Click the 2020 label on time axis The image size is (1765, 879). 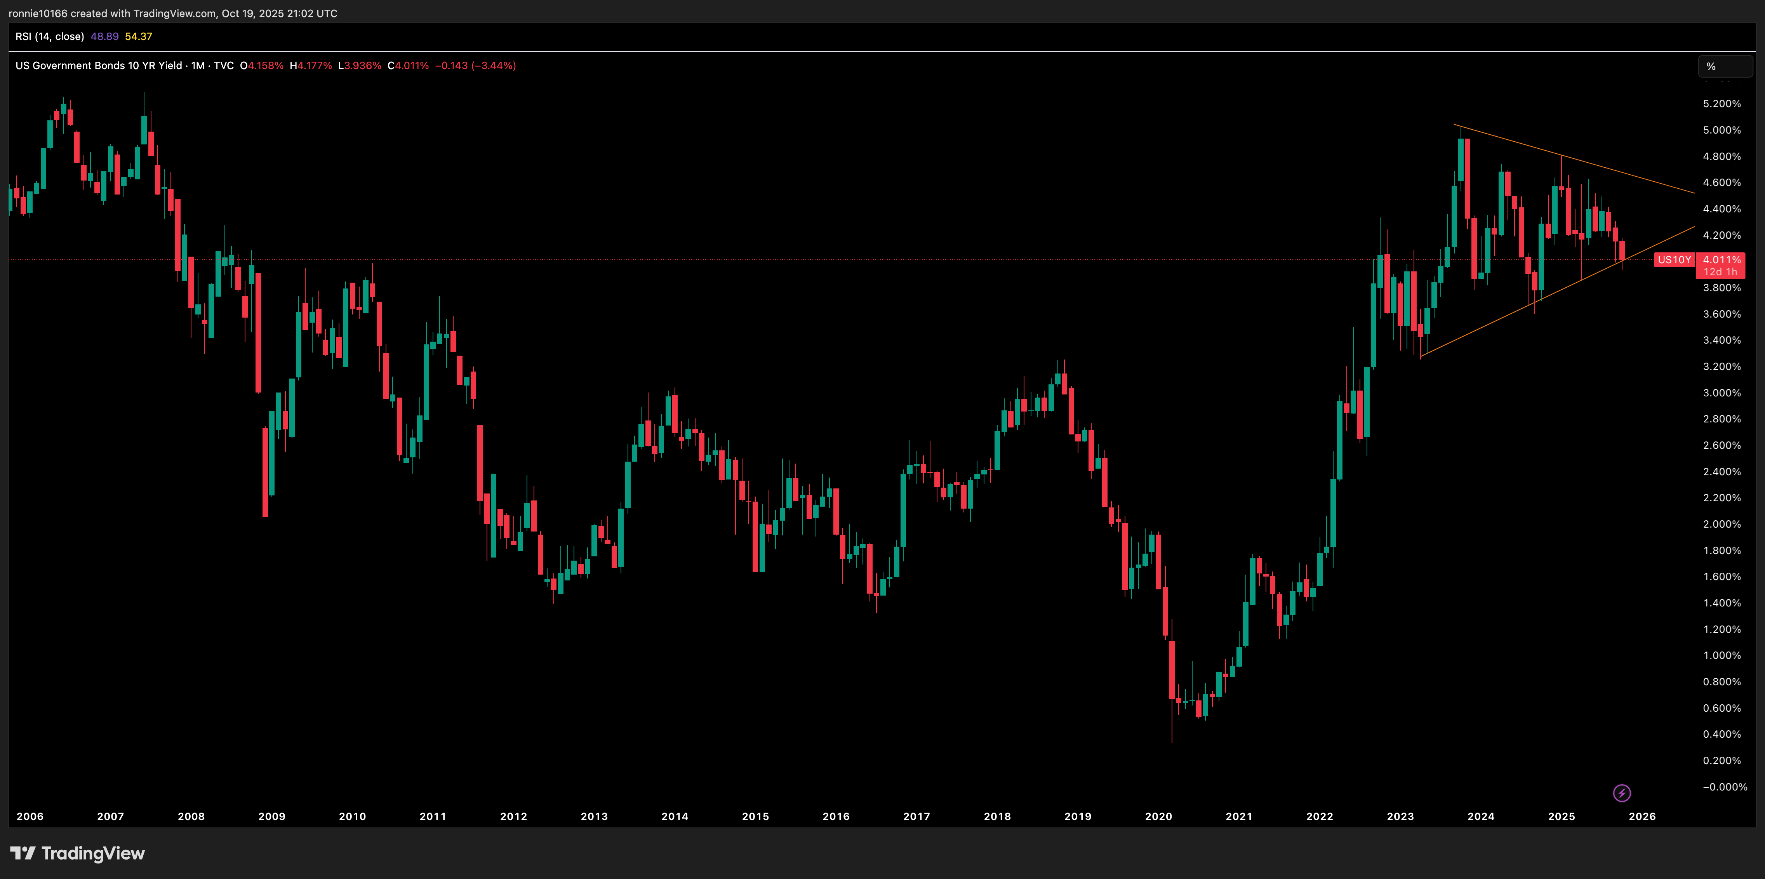coord(1158,816)
